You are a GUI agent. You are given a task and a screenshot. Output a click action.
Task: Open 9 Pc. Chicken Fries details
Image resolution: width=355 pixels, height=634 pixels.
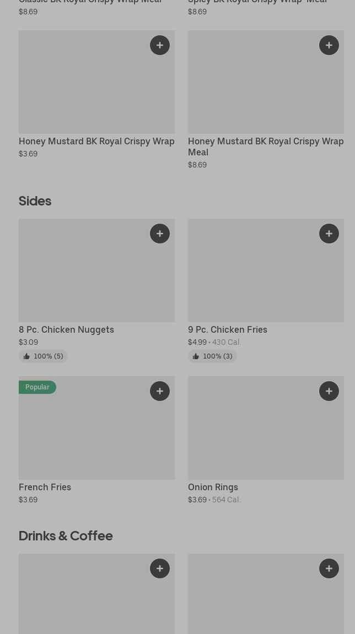point(228,330)
